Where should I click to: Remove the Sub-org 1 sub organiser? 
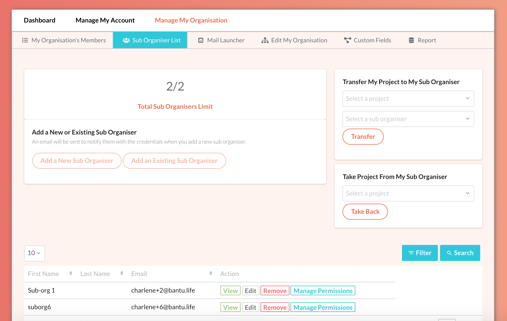pos(275,291)
